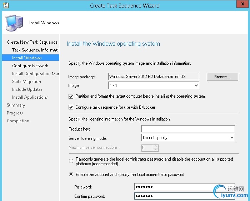Image resolution: width=250 pixels, height=201 pixels.
Task: Go to Install Applications step
Action: point(30,97)
